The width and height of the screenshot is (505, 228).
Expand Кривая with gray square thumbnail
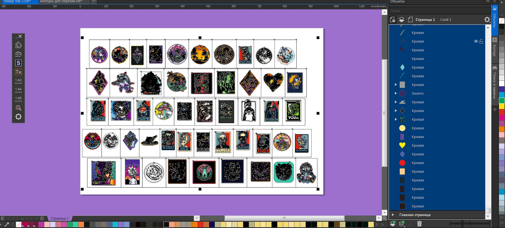click(396, 85)
